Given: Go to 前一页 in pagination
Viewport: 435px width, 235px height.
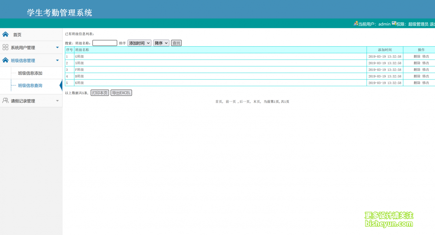Looking at the screenshot, I should point(231,102).
